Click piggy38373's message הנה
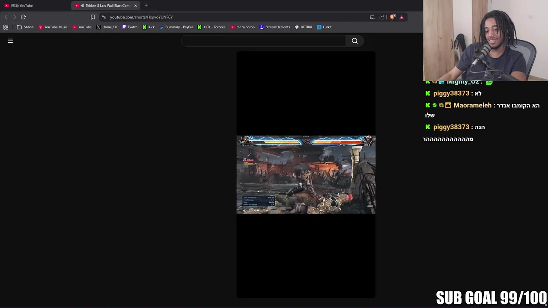The image size is (548, 308). point(479,127)
